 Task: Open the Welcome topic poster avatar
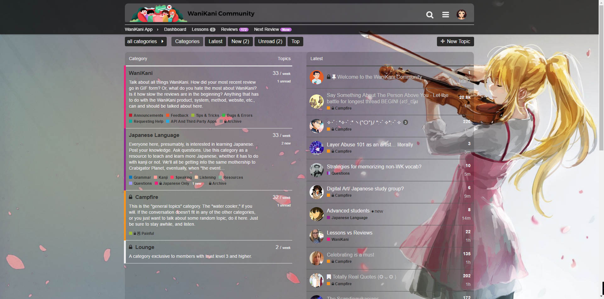[316, 77]
